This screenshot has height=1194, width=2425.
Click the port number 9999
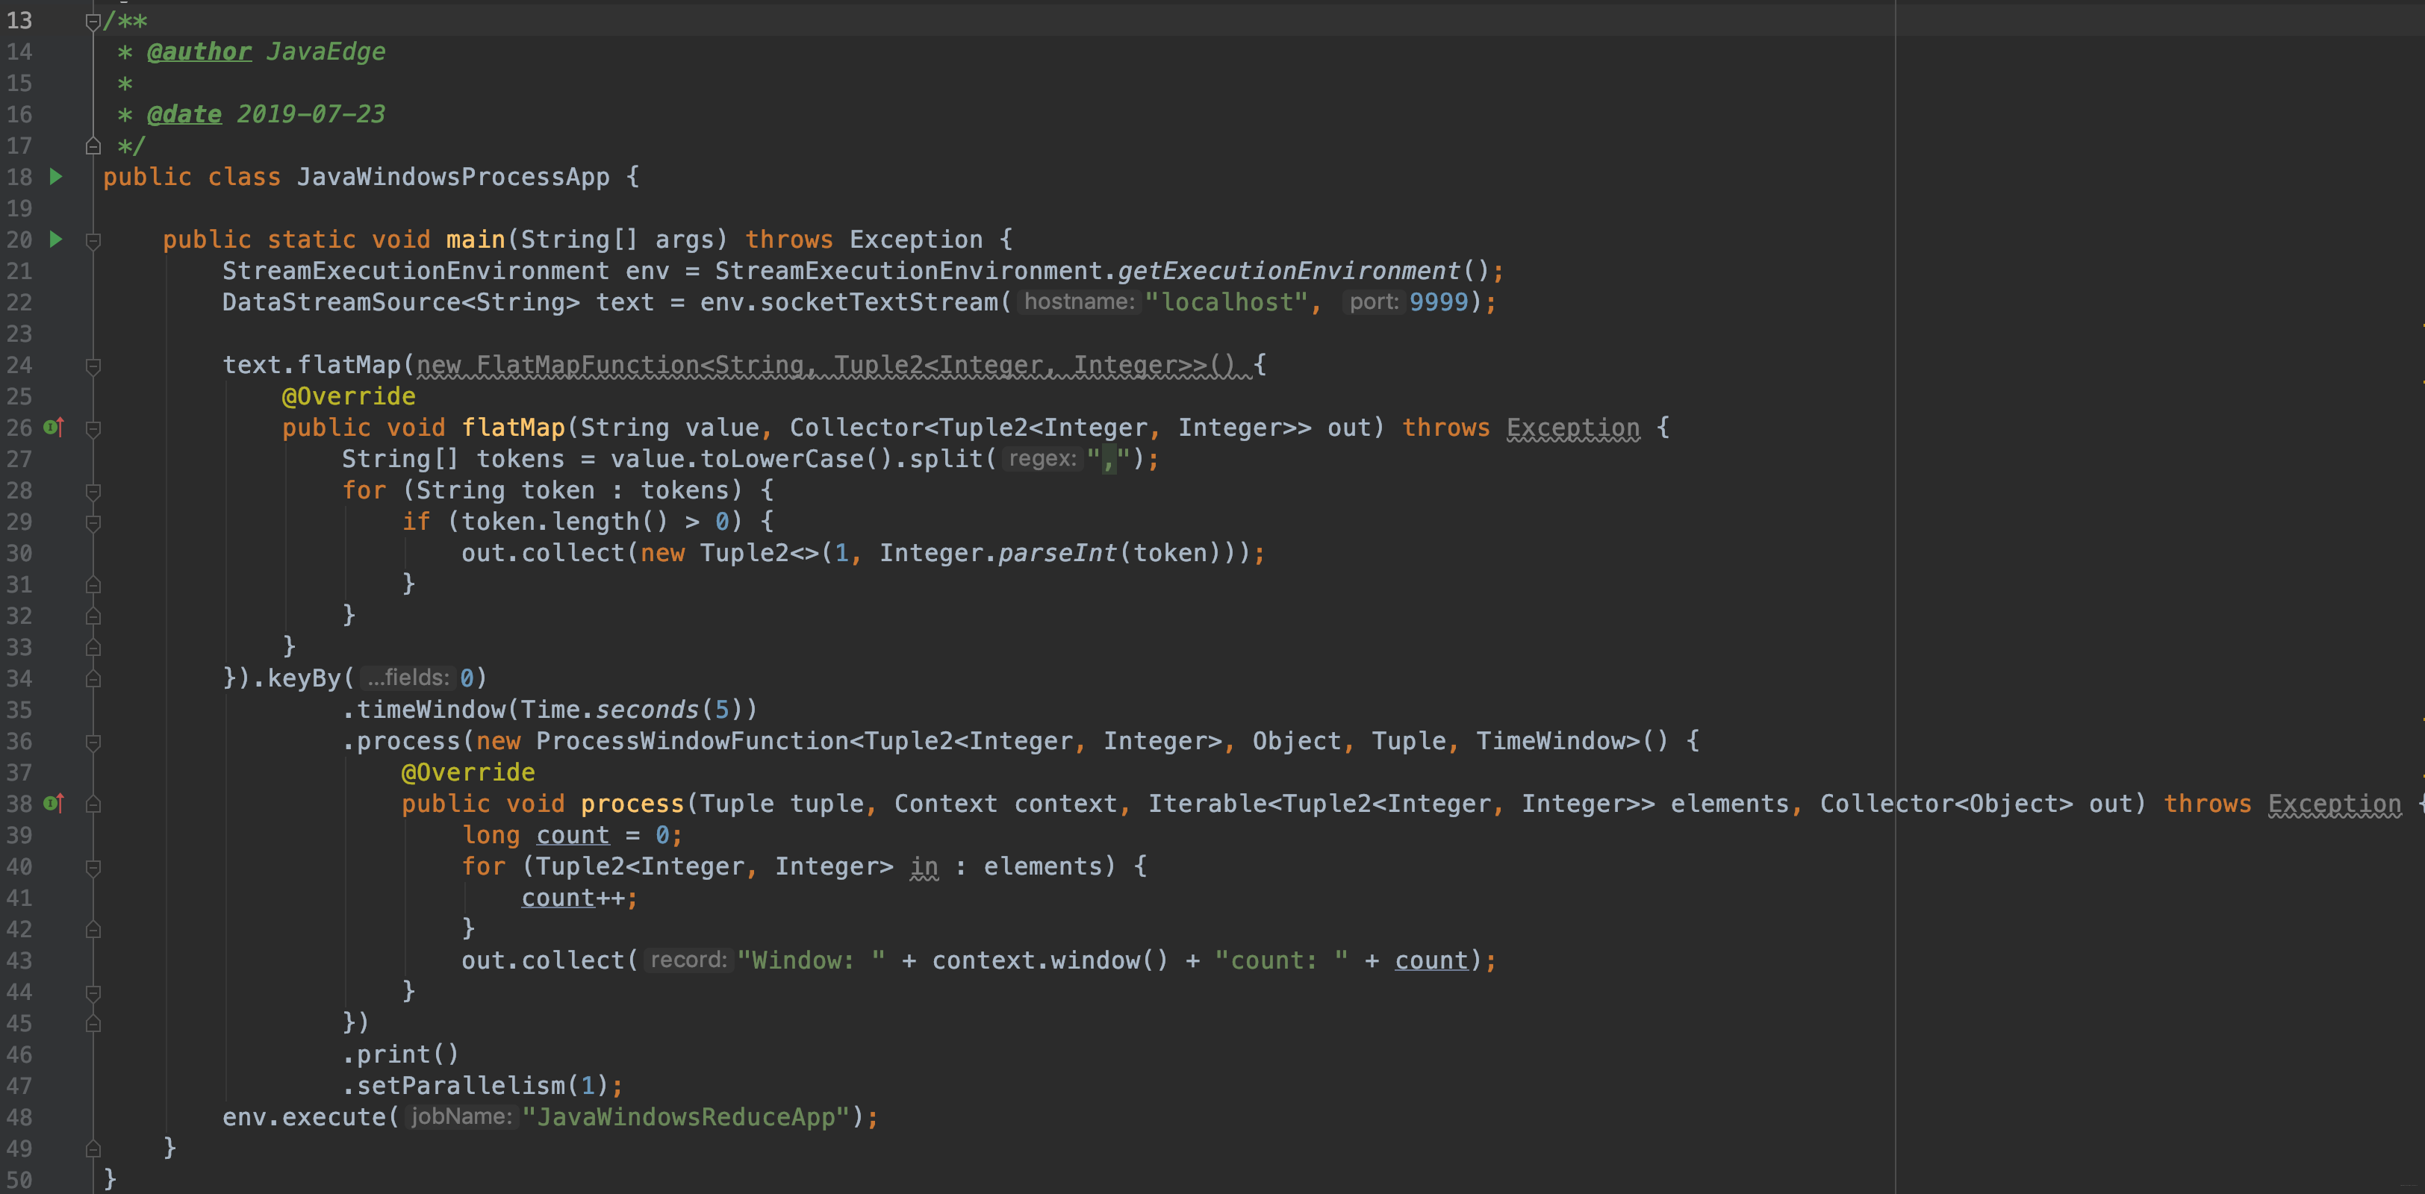coord(1439,302)
